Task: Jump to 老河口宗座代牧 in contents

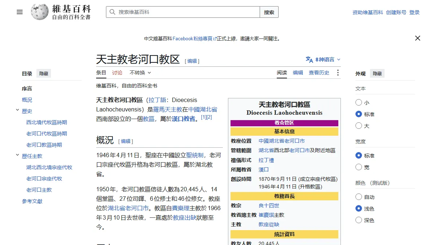Action: point(44,179)
